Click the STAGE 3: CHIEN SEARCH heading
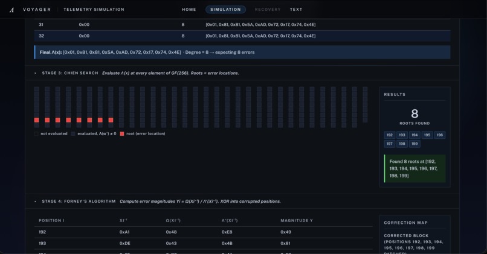The width and height of the screenshot is (487, 254). tap(70, 73)
